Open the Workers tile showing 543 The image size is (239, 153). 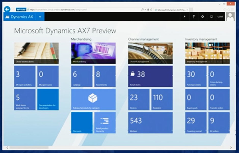point(150,123)
